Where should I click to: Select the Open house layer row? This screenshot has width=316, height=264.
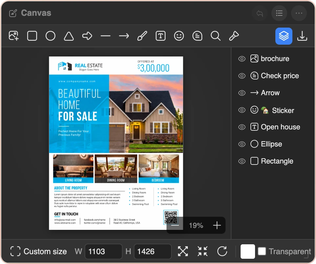click(x=273, y=127)
